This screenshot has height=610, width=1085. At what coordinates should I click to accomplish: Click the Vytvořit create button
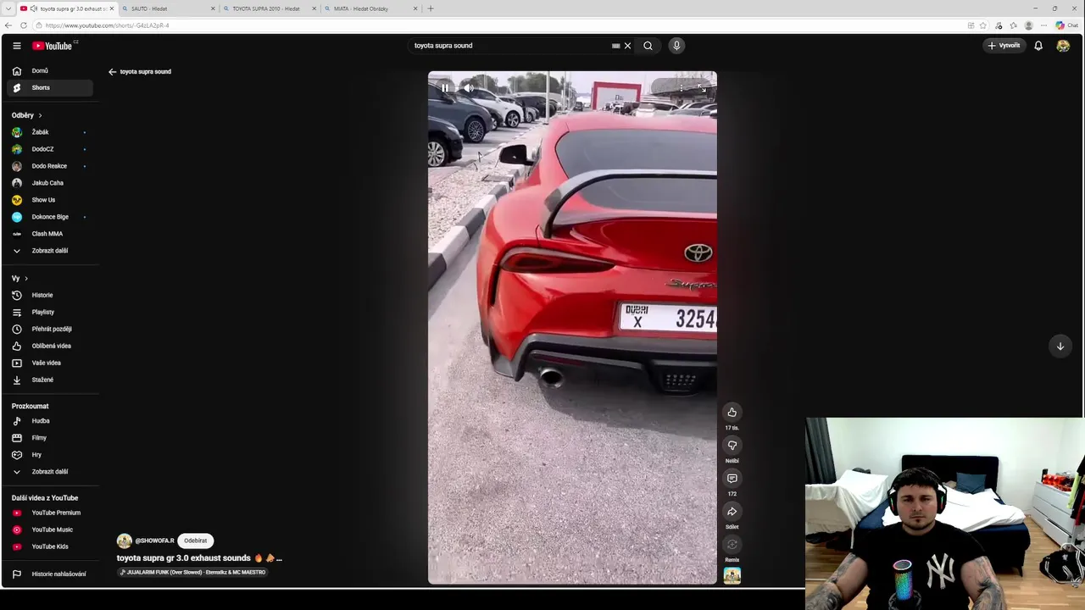pos(1004,46)
